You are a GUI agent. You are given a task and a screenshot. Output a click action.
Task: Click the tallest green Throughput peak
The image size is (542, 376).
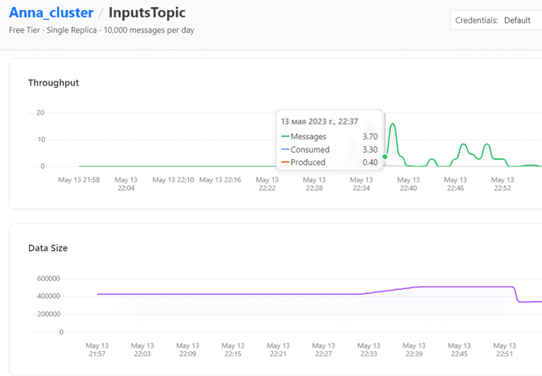(x=393, y=124)
